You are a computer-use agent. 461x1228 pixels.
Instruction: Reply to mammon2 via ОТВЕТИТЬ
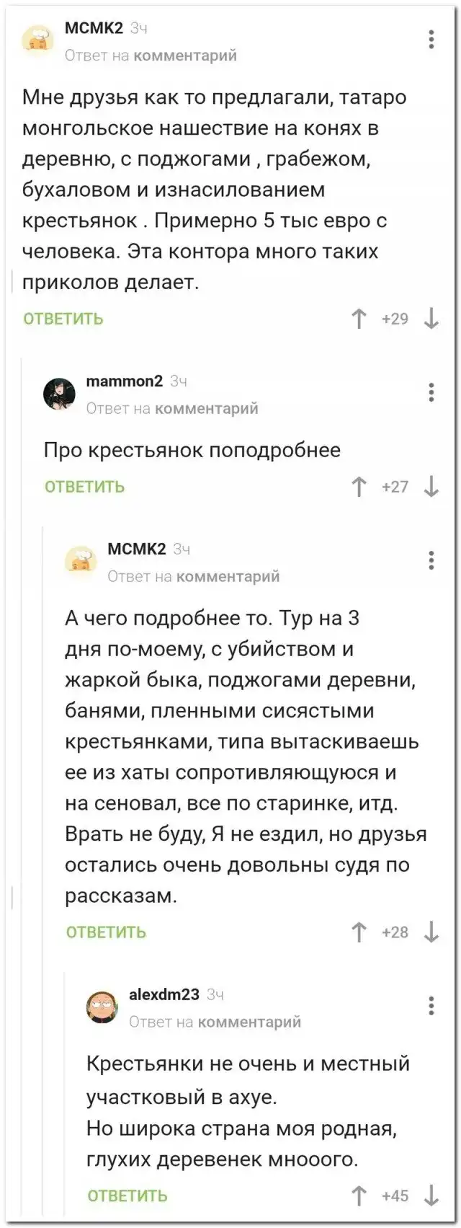[85, 487]
